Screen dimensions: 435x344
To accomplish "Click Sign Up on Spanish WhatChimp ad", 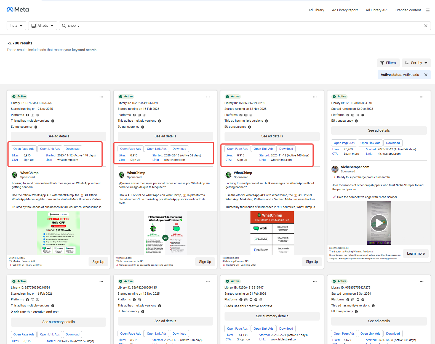I will click(205, 262).
